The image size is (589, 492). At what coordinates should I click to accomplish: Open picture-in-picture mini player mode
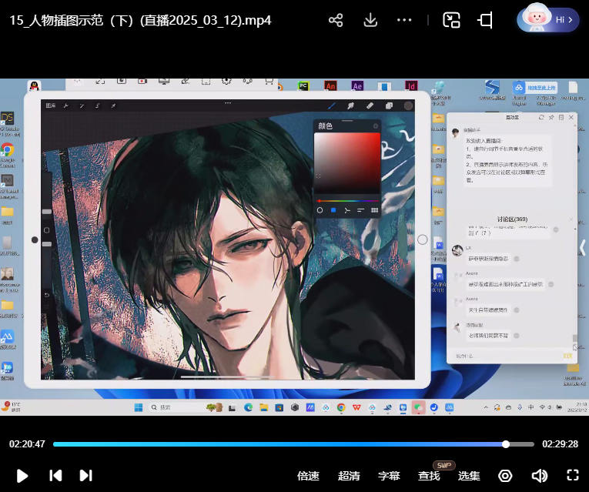point(451,21)
